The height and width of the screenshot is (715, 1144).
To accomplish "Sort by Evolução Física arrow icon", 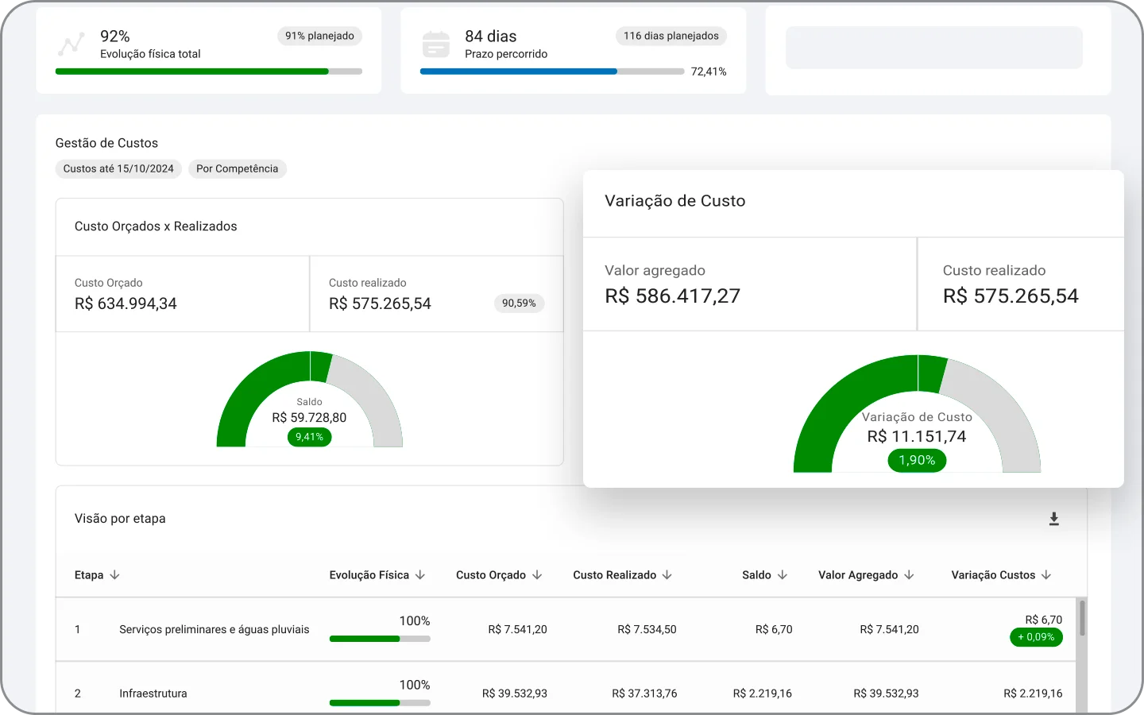I will tap(420, 575).
